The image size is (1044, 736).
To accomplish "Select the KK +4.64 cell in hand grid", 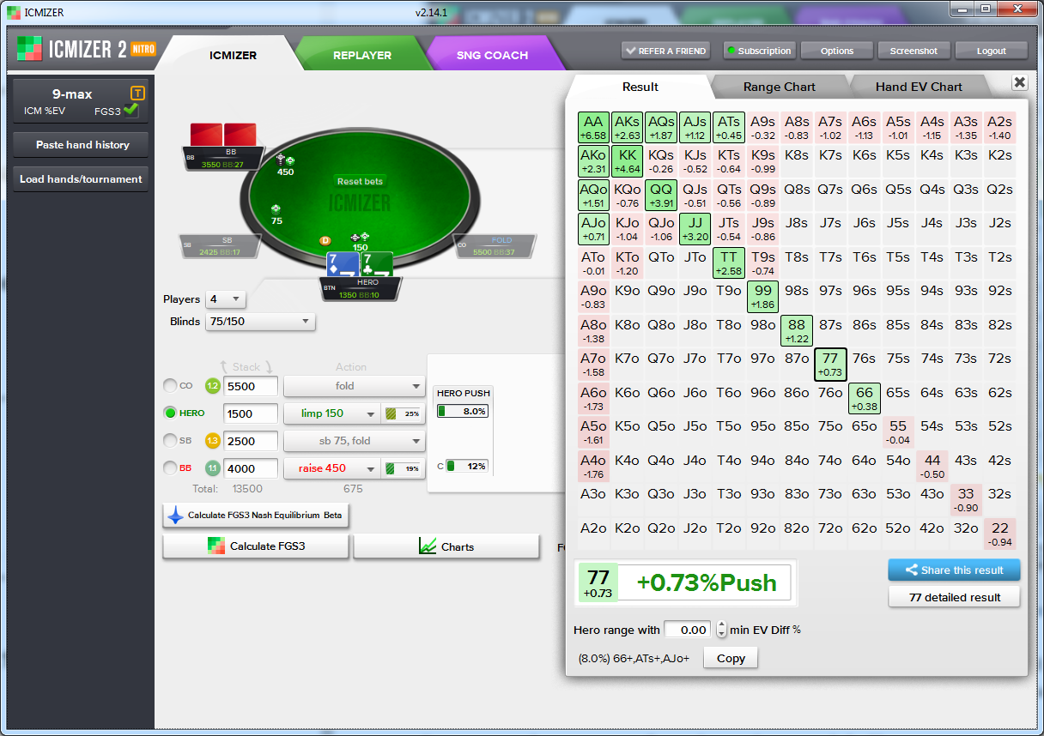I will pos(628,161).
